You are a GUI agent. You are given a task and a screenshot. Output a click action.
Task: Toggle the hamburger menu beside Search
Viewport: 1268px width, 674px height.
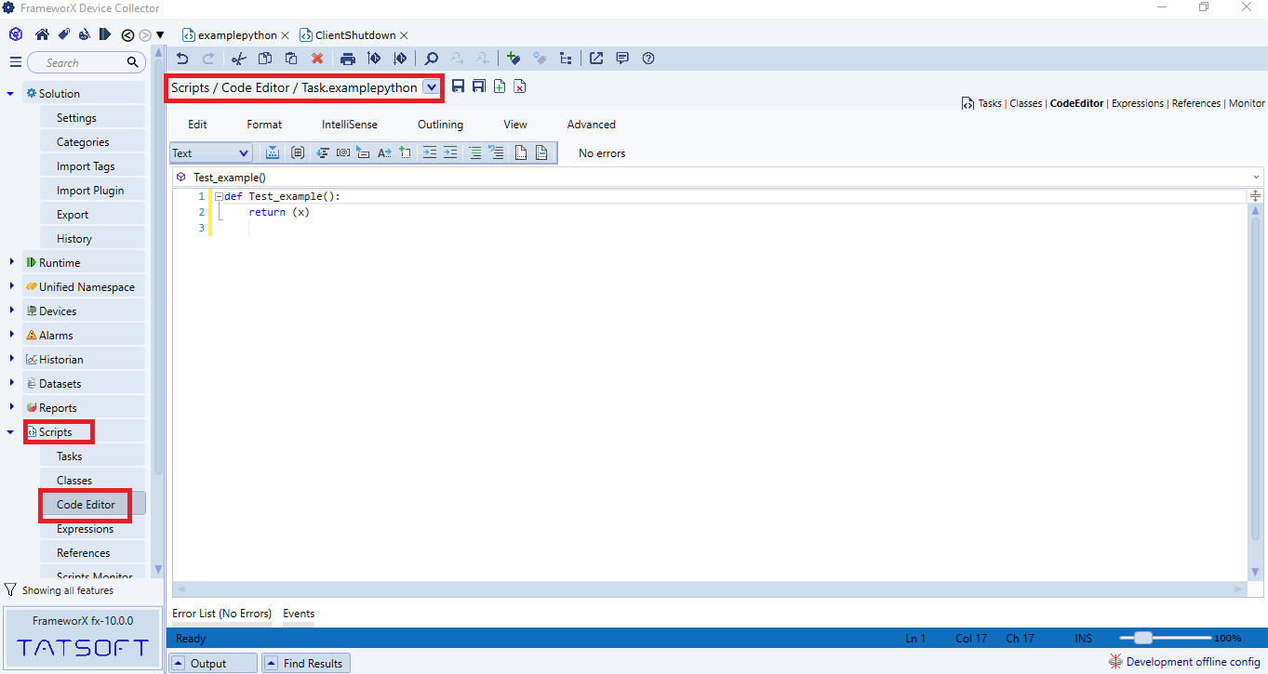click(x=15, y=62)
